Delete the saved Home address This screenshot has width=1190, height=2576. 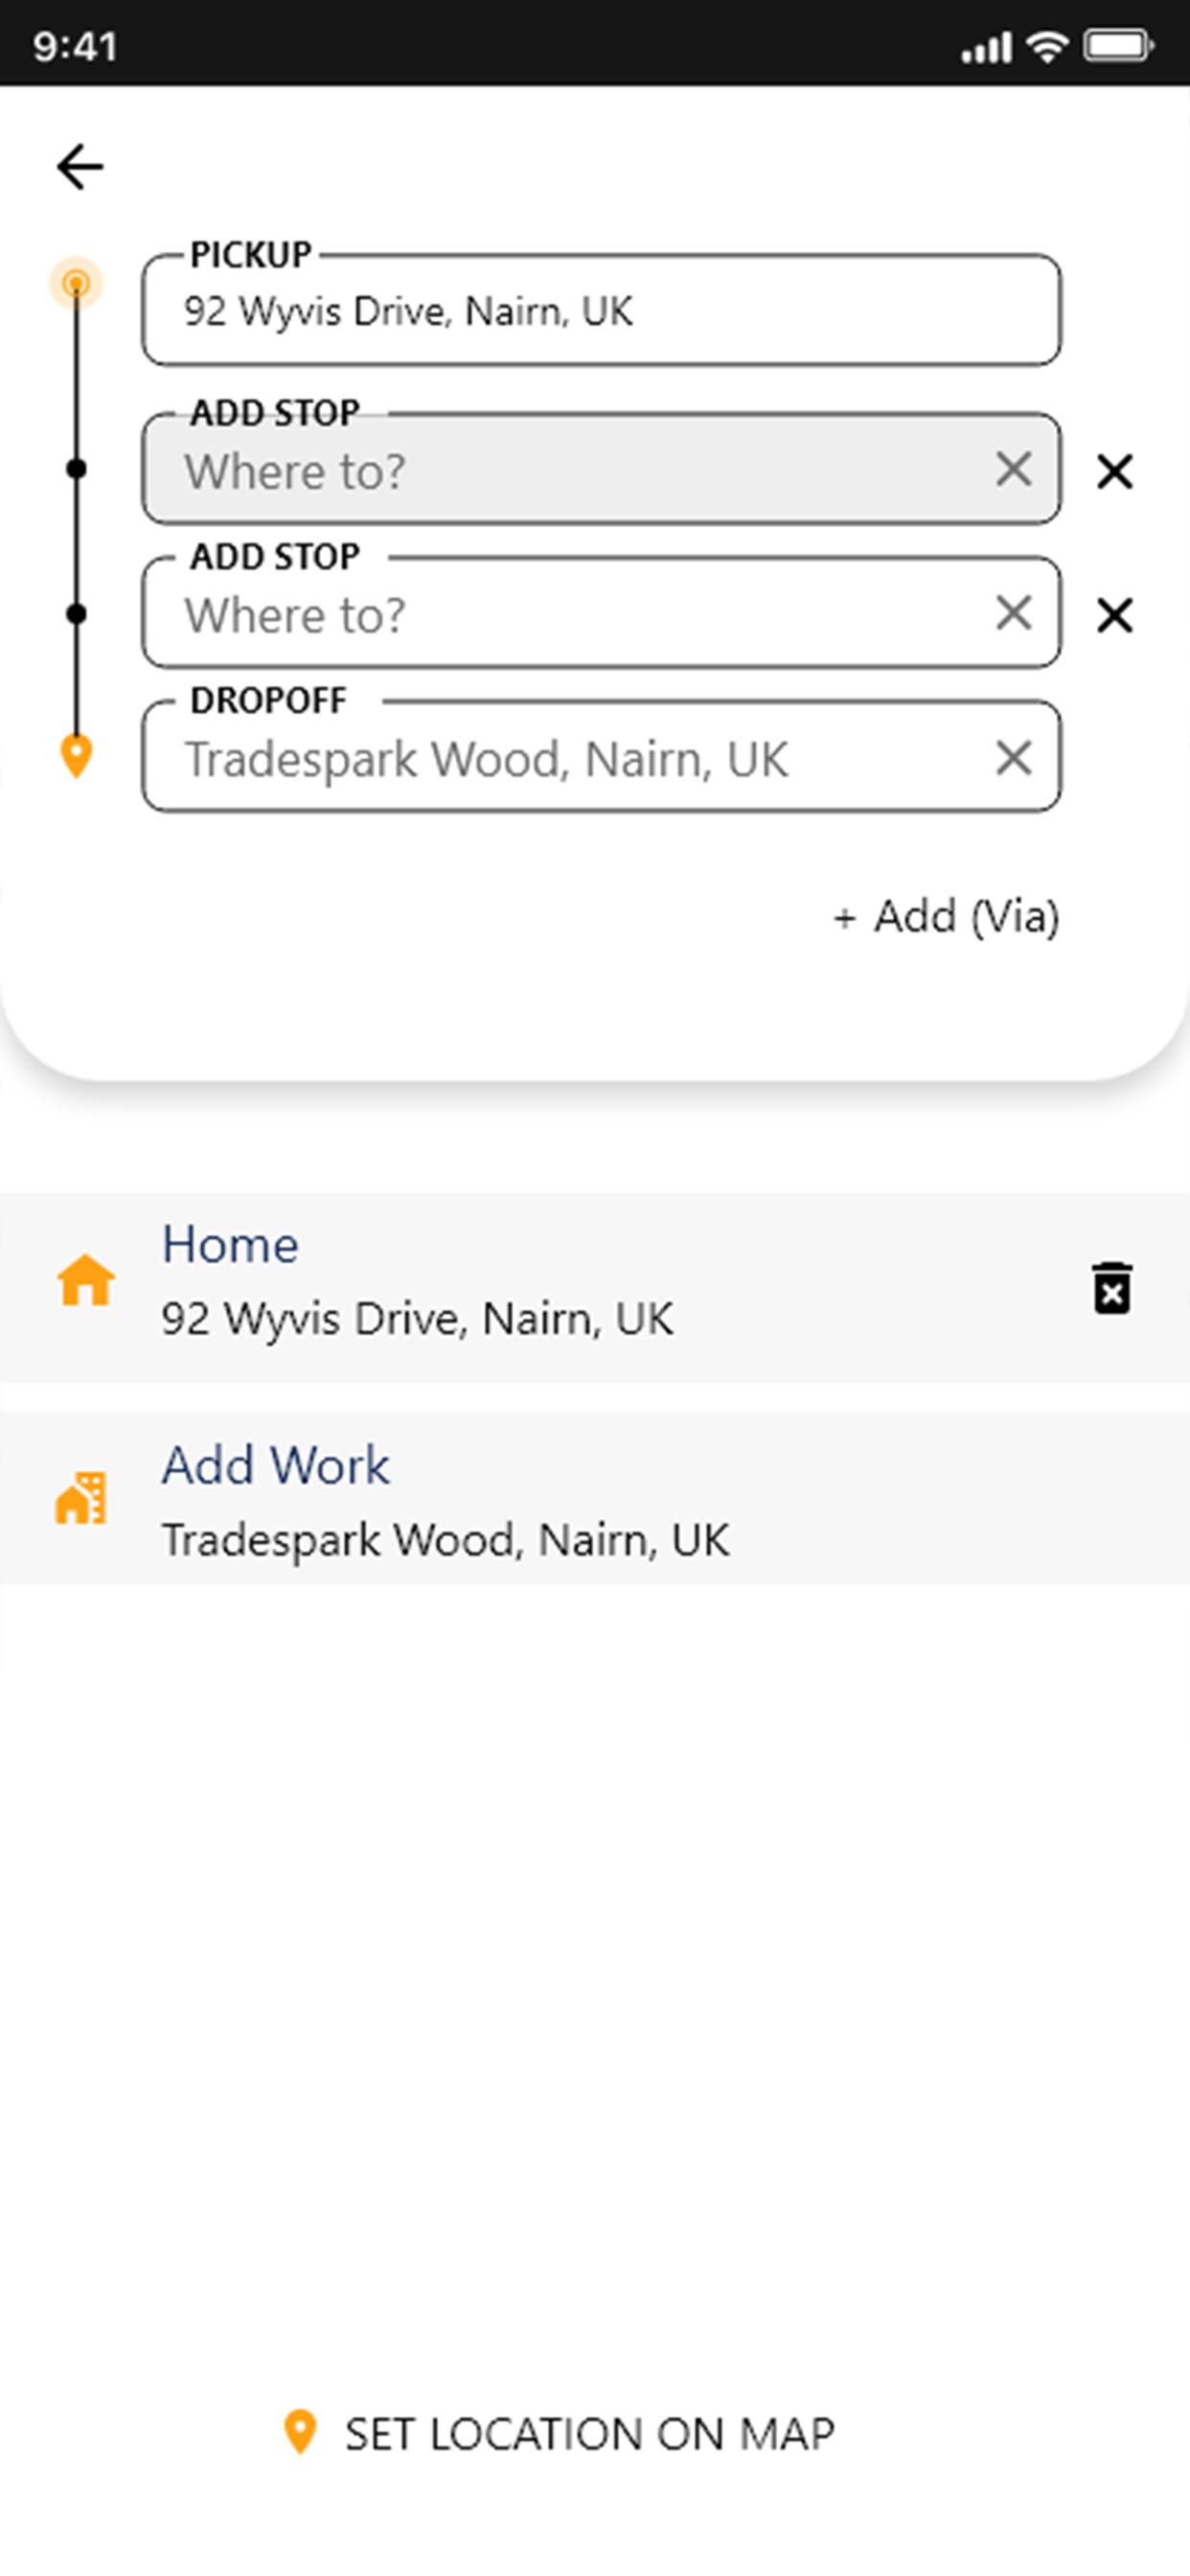click(1111, 1287)
